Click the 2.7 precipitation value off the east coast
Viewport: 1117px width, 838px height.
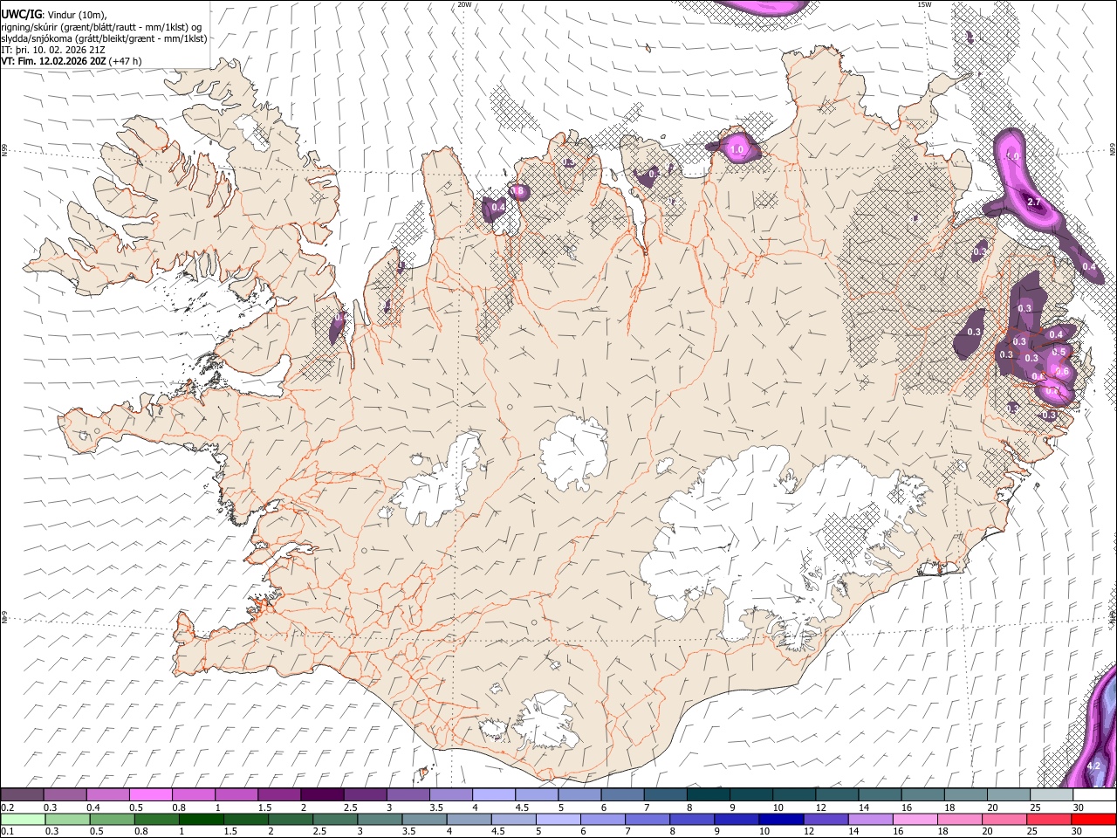pyautogui.click(x=1035, y=203)
